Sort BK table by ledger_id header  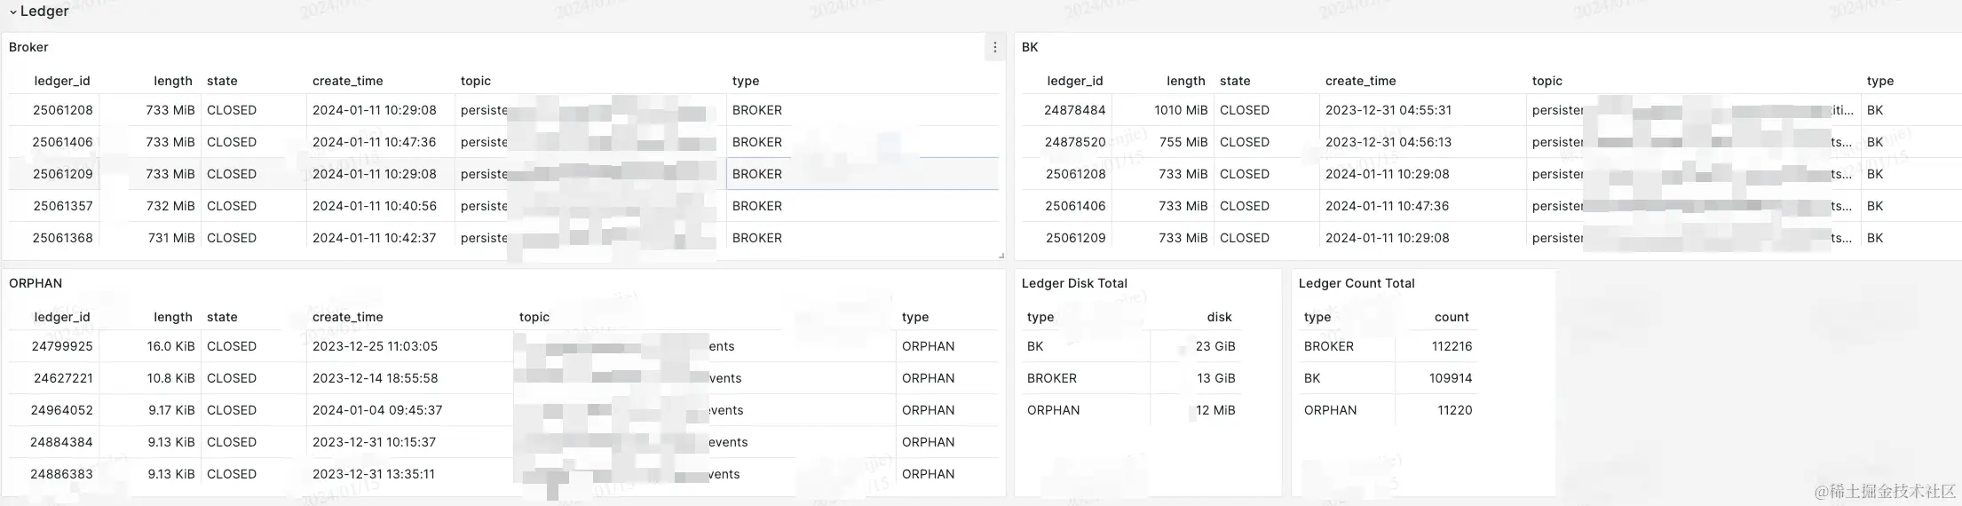coord(1075,81)
